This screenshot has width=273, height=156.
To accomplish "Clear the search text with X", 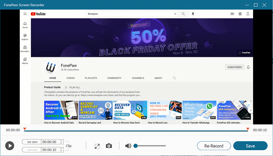I will (175, 14).
